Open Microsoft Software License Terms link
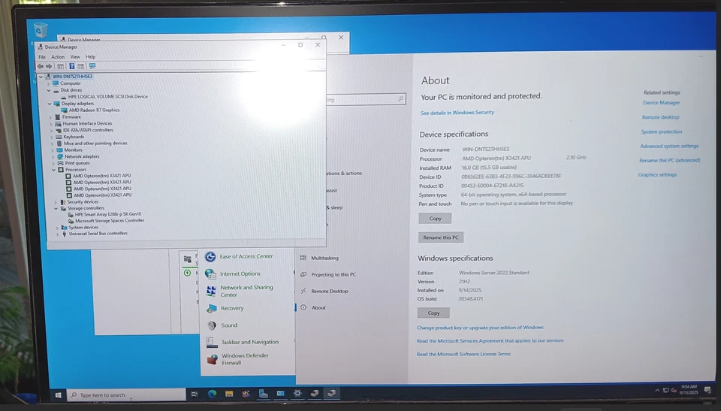The image size is (721, 411). tap(463, 355)
